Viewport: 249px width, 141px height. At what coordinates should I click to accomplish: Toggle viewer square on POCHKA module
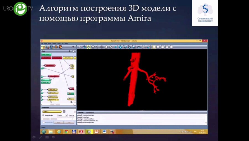[50, 93]
